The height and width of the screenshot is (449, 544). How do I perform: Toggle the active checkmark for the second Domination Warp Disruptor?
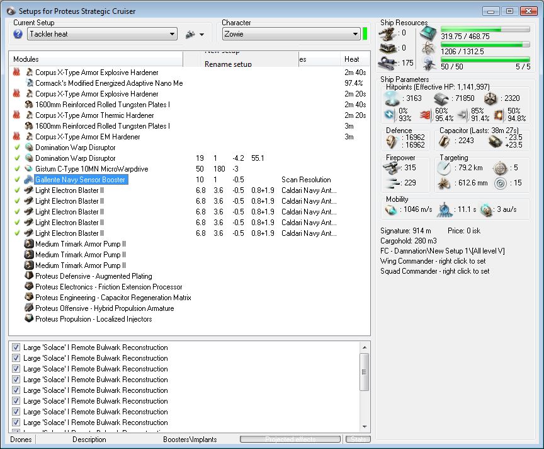click(16, 158)
